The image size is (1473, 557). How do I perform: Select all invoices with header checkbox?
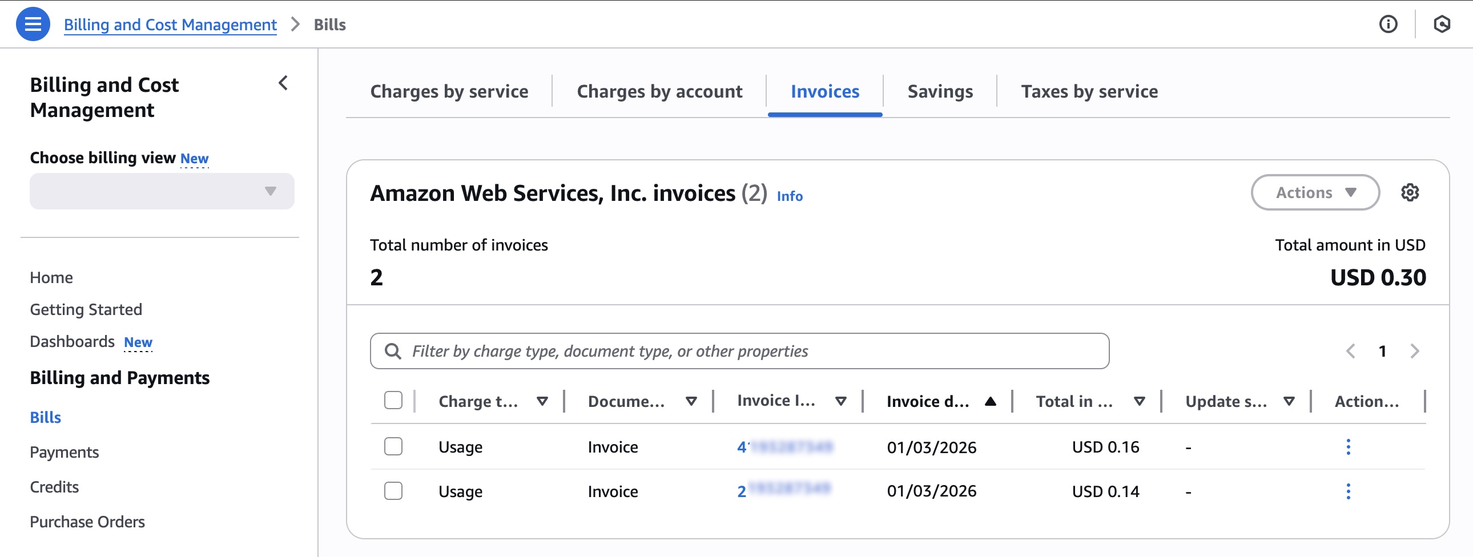point(393,400)
